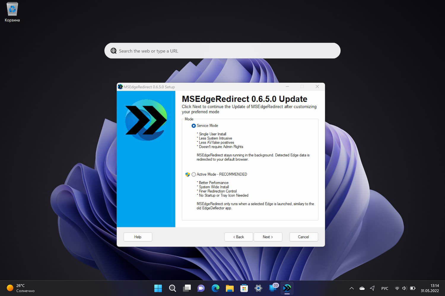Screen dimensions: 445x296
Task: Click the MSEdgeRedirect title bar icon
Action: [x=120, y=87]
